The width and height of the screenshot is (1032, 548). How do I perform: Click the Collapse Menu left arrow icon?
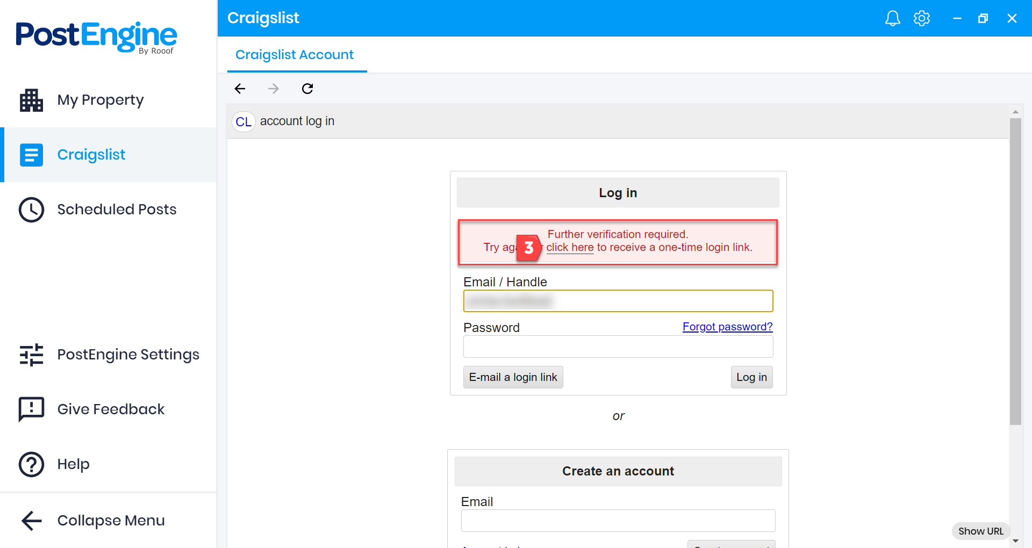(31, 521)
